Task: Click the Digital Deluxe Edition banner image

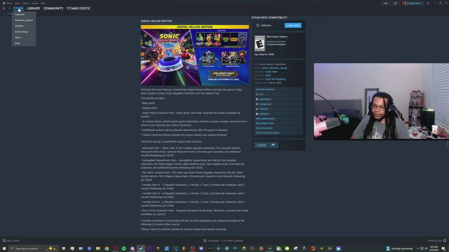Action: (x=195, y=55)
